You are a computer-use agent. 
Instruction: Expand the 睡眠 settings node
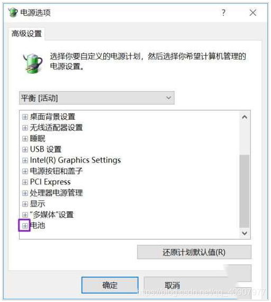(25, 138)
